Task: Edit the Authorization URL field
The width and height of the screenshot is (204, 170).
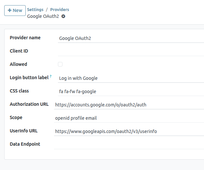Action: (129, 105)
